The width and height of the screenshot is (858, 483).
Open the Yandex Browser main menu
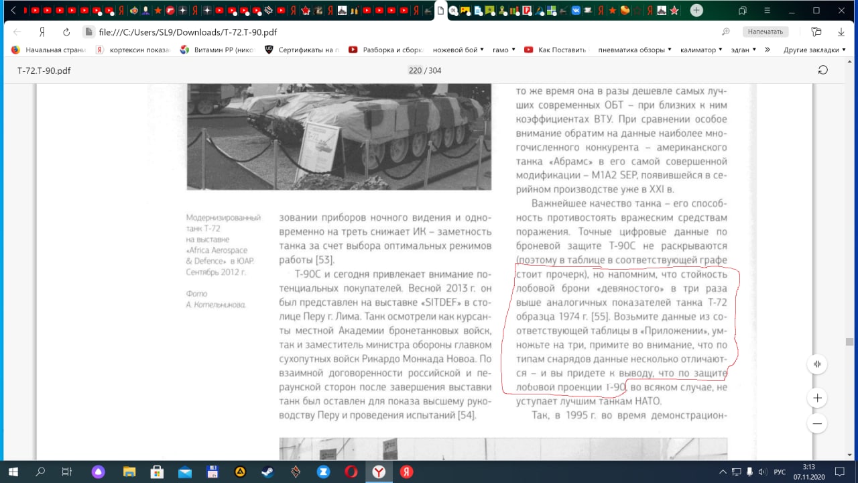coord(766,10)
